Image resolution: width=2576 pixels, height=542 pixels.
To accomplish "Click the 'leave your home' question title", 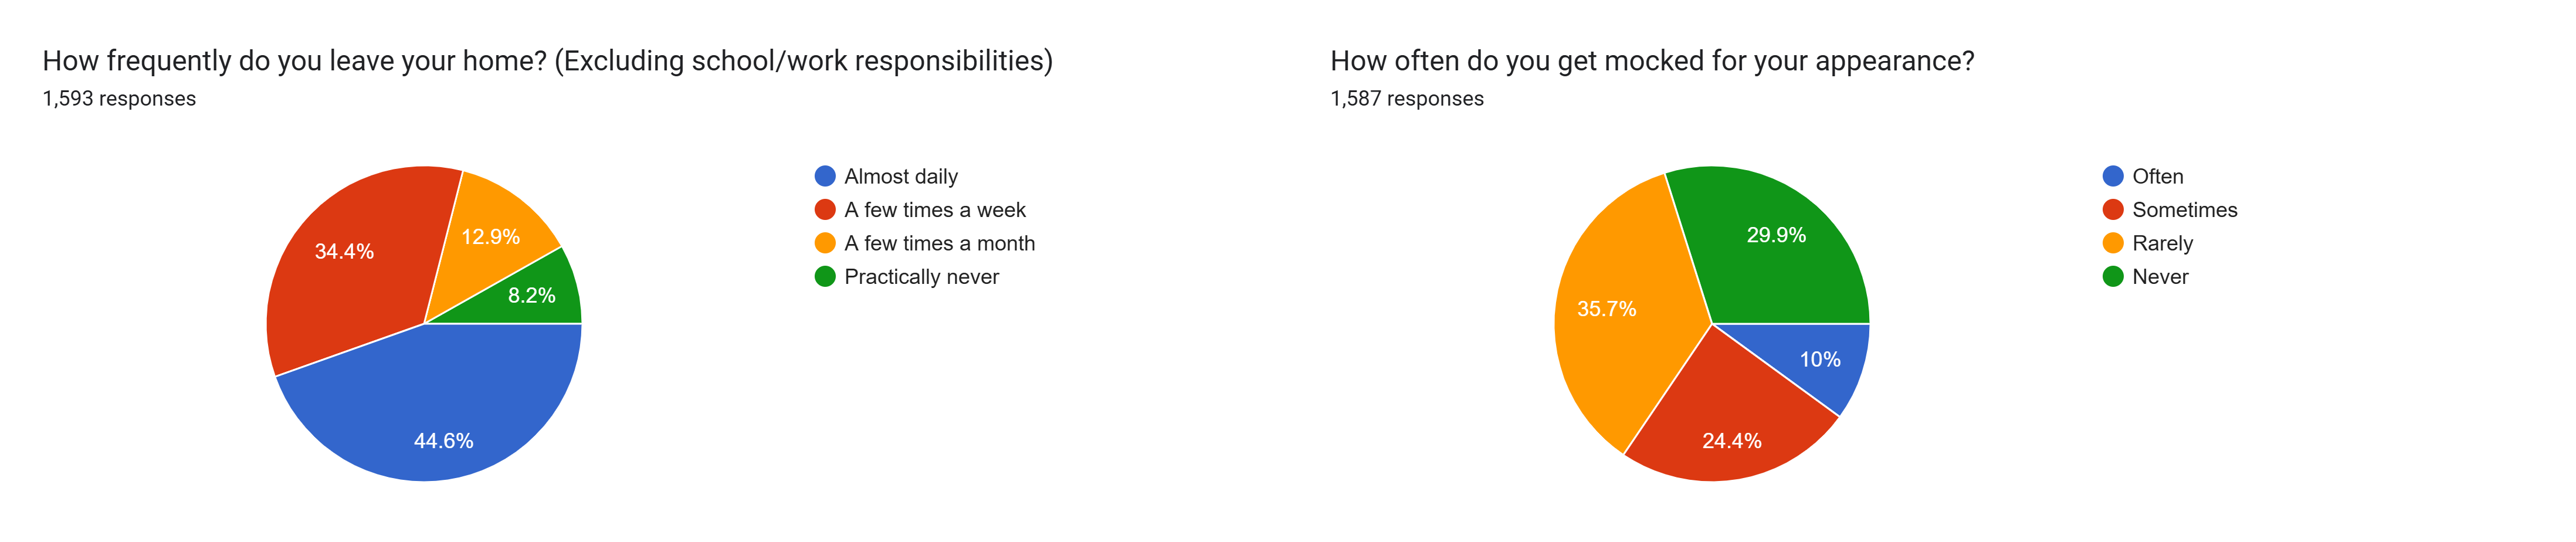I will [x=547, y=61].
